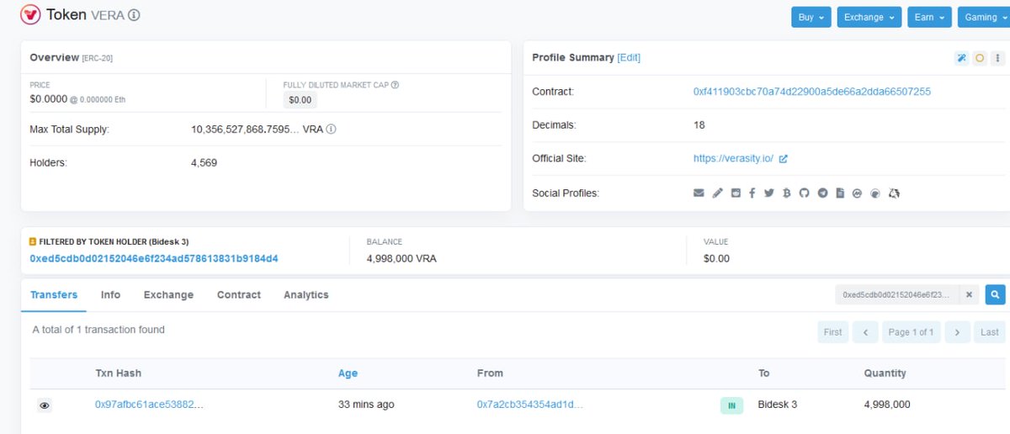This screenshot has width=1010, height=434.
Task: Go to the Last page button
Action: coord(990,332)
